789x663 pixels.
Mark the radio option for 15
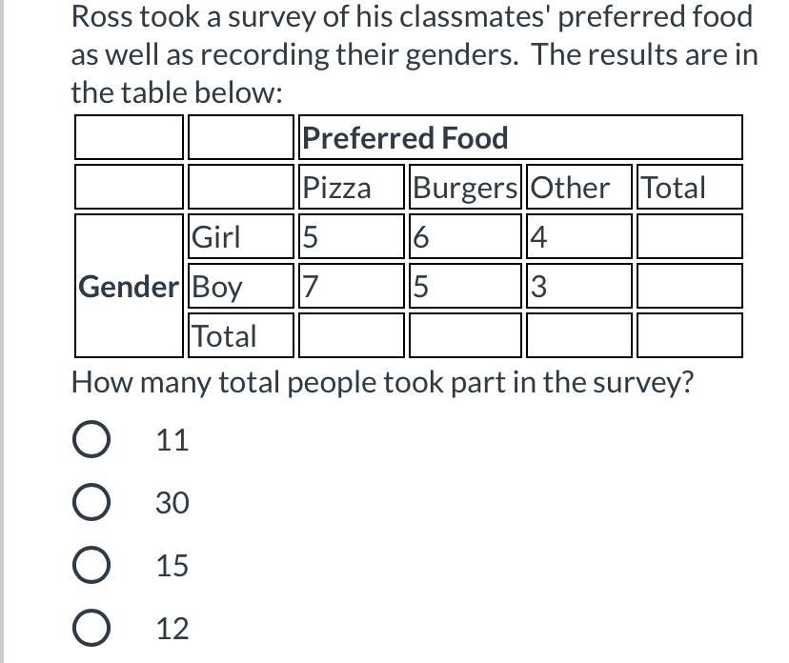click(x=91, y=565)
